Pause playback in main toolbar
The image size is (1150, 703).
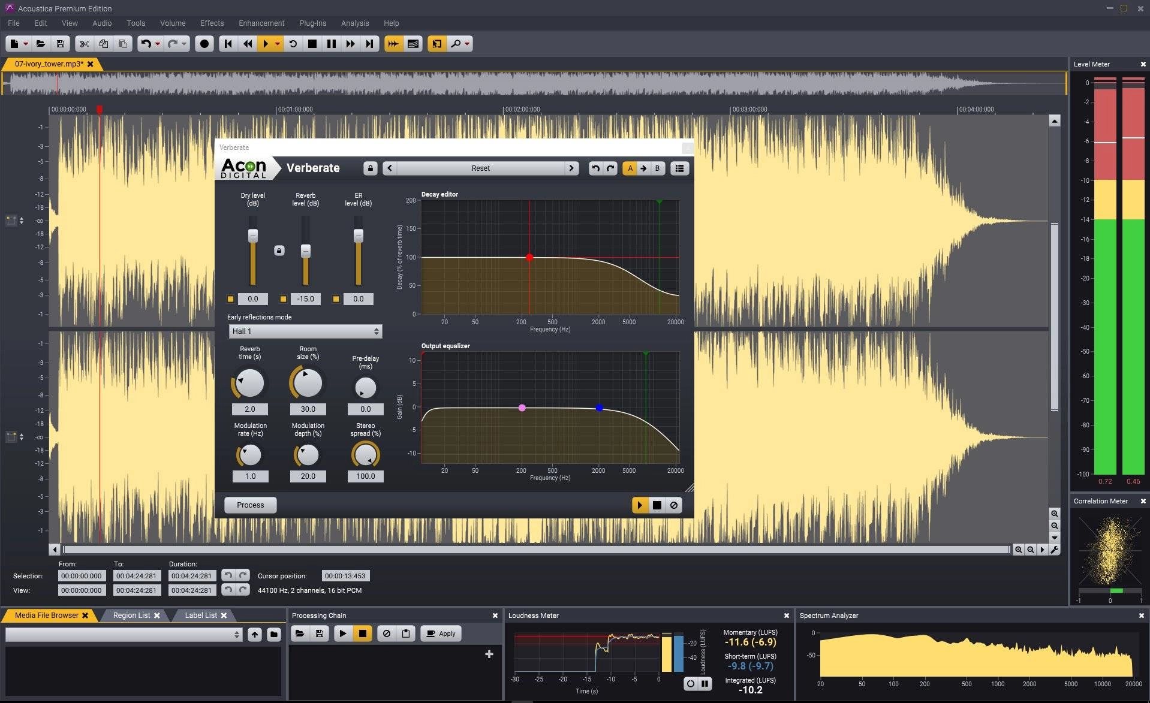tap(332, 44)
